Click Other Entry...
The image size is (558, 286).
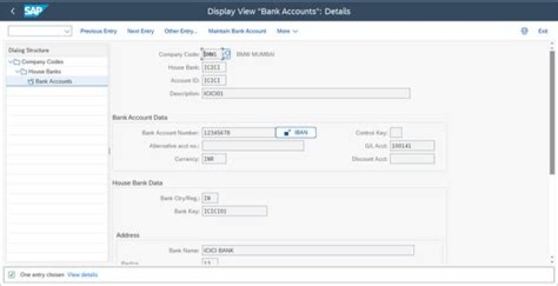point(181,31)
